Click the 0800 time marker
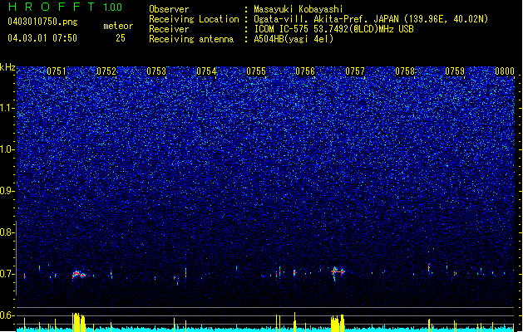The image size is (523, 332). coord(505,71)
